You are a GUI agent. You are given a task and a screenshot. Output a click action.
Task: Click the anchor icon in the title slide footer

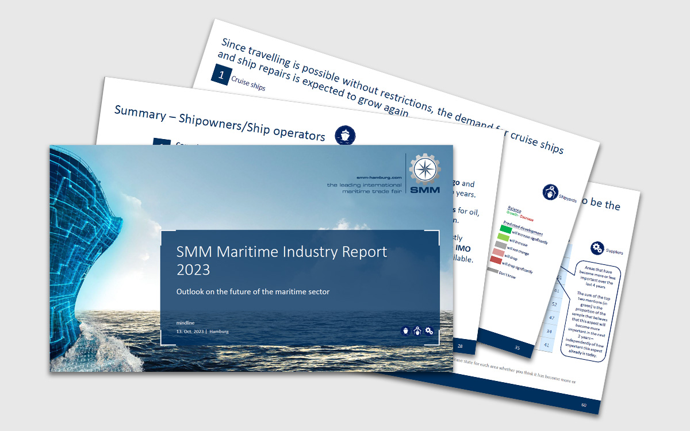pos(417,331)
